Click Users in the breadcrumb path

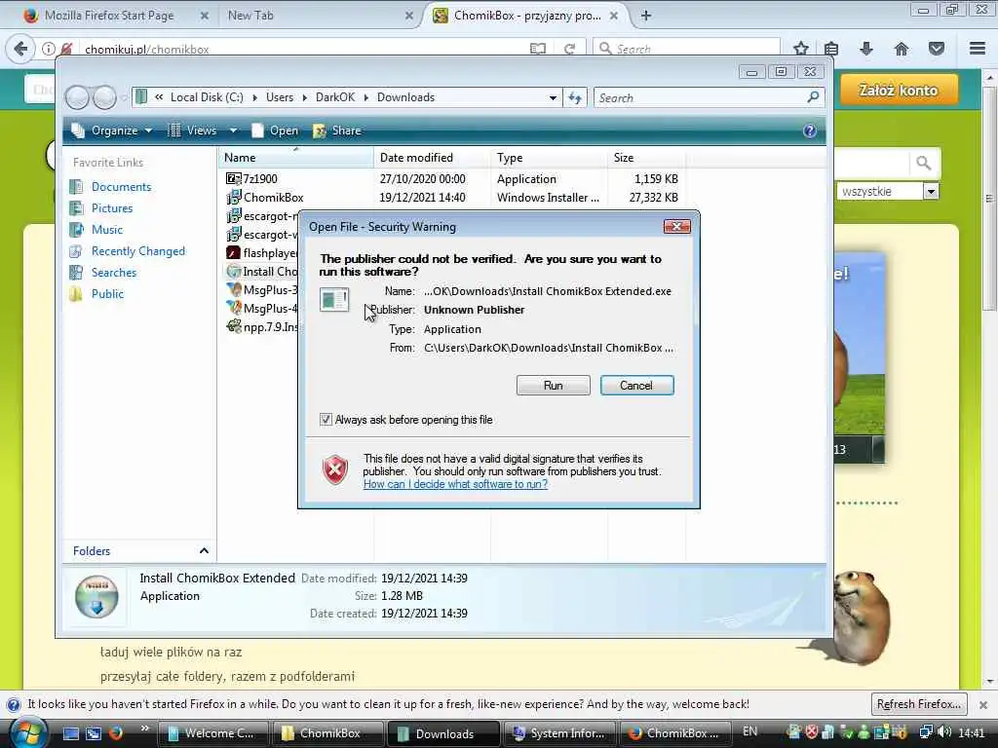click(x=280, y=97)
